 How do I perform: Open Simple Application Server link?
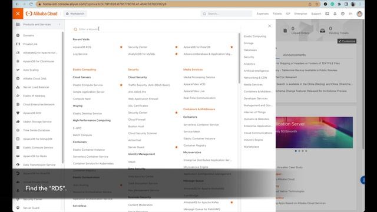[89, 92]
